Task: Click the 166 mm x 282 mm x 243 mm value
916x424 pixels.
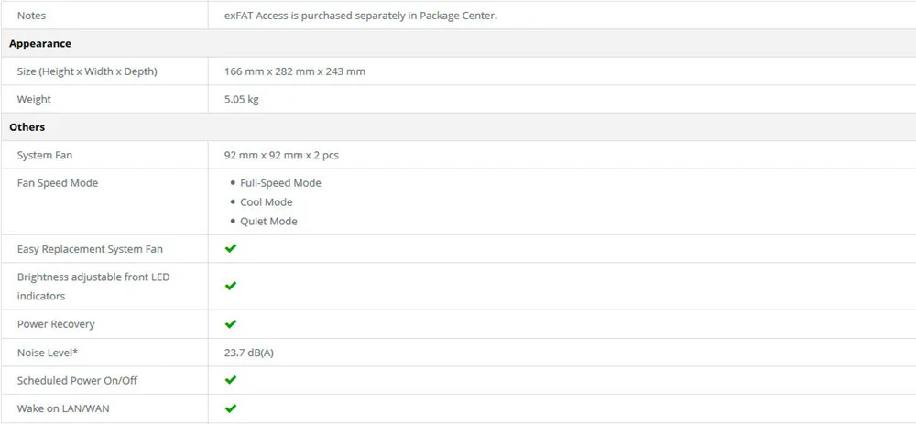Action: click(295, 71)
